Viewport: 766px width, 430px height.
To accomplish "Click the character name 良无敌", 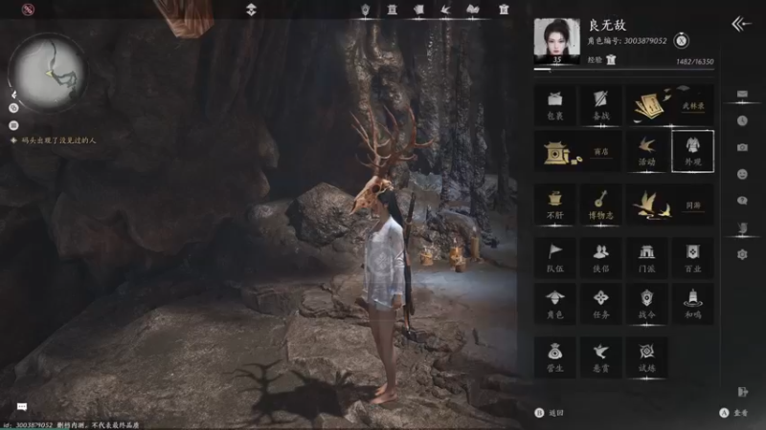I will 607,25.
